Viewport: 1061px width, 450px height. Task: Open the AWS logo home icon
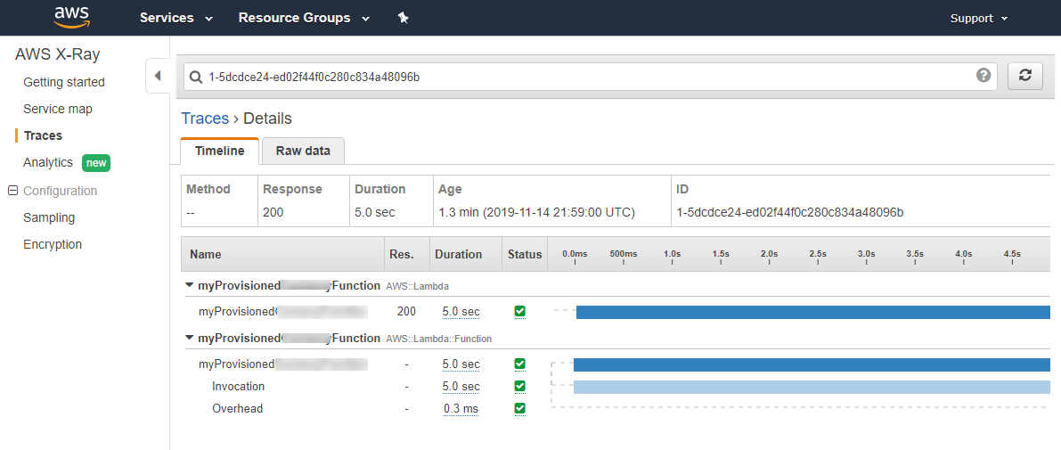point(72,18)
